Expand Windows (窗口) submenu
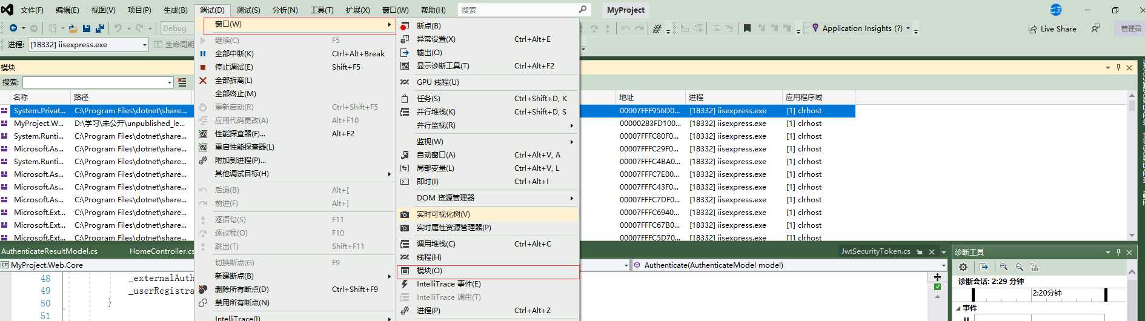The width and height of the screenshot is (1145, 321). [x=295, y=24]
